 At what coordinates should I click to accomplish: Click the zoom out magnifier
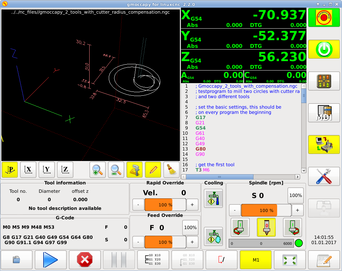pos(116,170)
